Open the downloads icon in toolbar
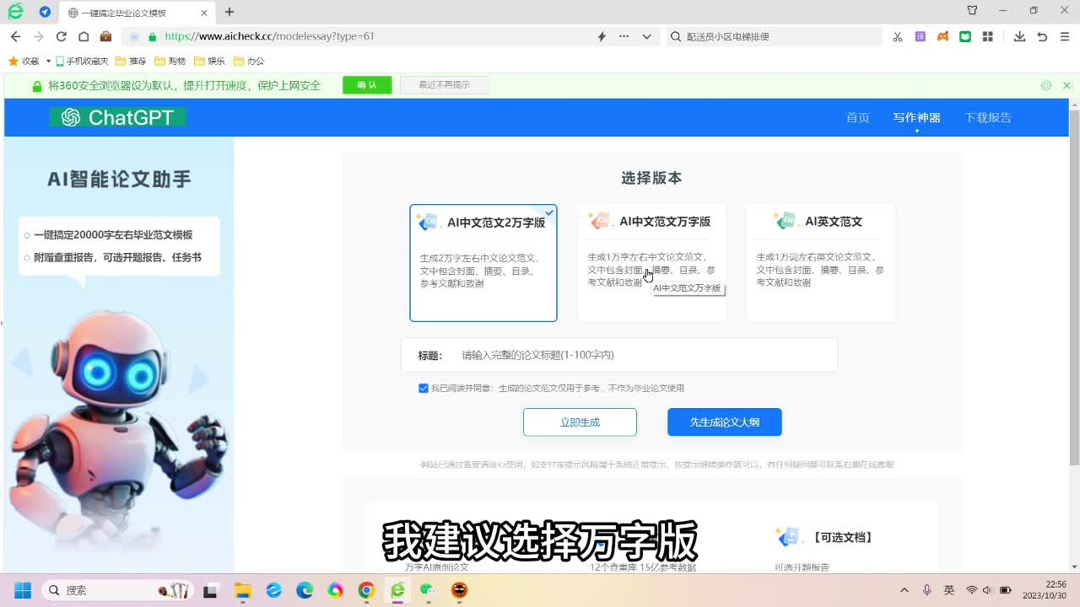 tap(1019, 36)
